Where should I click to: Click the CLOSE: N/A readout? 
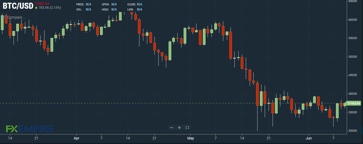[x=135, y=5]
